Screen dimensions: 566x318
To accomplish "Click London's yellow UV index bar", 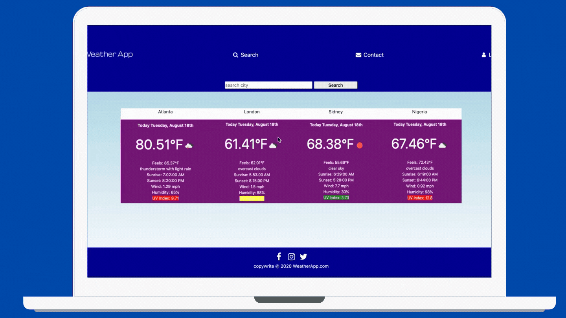I will (x=252, y=199).
